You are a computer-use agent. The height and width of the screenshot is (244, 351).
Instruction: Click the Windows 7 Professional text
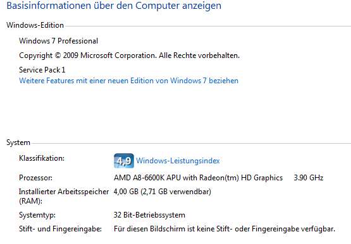coord(58,41)
